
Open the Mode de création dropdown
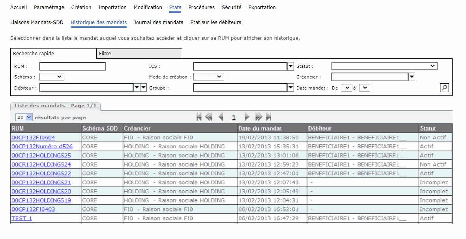pyautogui.click(x=208, y=77)
